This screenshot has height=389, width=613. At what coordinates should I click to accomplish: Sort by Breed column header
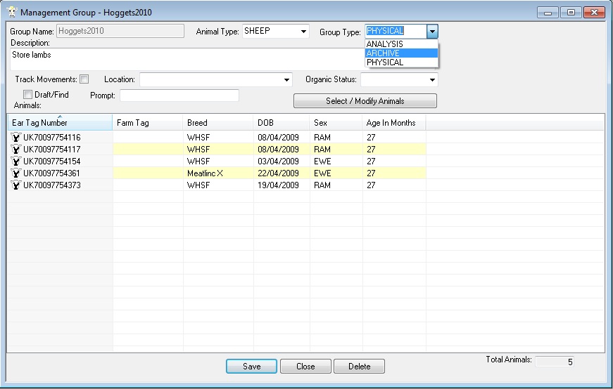217,122
